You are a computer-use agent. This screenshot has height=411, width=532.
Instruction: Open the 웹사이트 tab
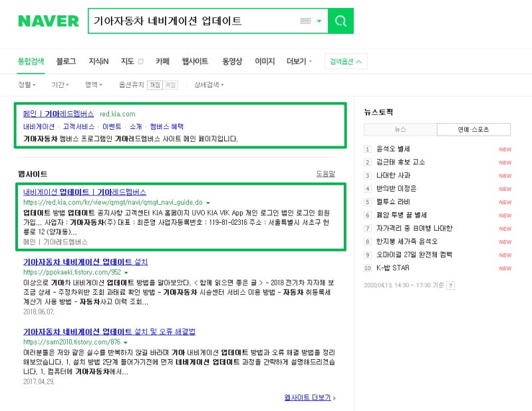195,61
